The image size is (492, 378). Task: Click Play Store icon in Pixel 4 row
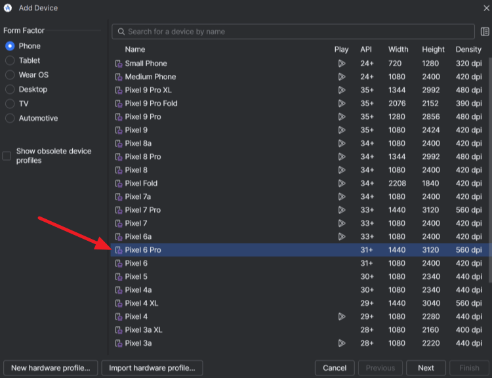pyautogui.click(x=342, y=316)
